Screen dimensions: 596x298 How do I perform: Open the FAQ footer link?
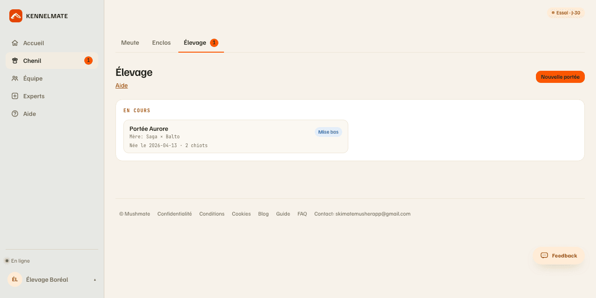[302, 214]
